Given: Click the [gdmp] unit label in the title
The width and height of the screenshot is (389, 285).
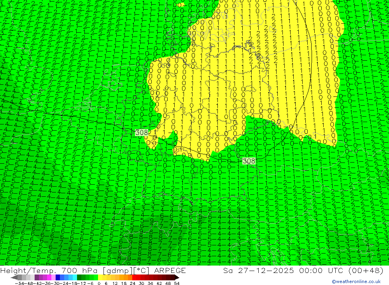Looking at the screenshot, I should point(117,271).
